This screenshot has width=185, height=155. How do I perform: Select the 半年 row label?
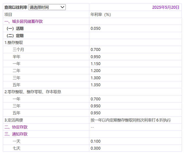coord(16,57)
